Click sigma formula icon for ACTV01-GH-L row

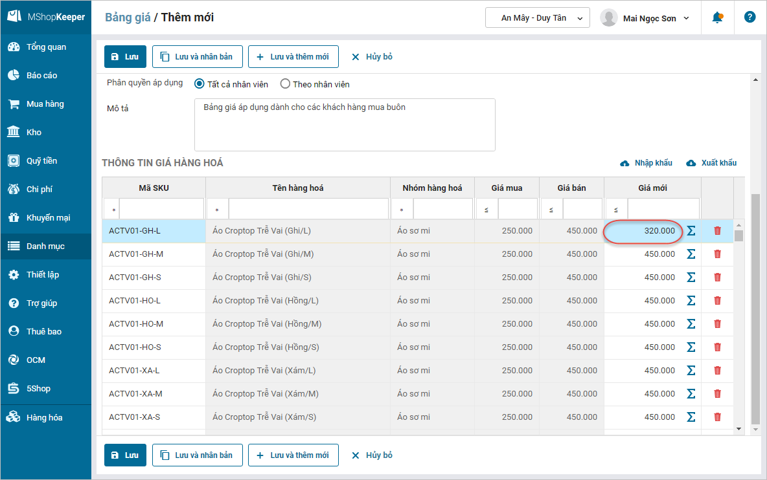691,230
